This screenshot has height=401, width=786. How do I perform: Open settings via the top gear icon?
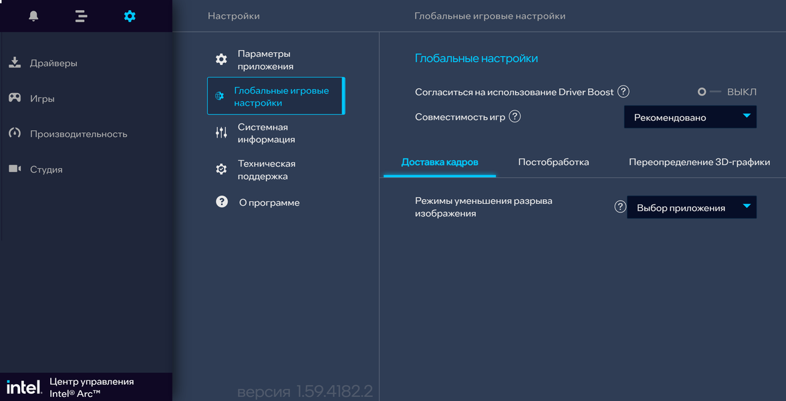tap(130, 16)
